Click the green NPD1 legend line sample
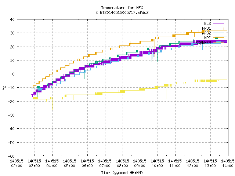This screenshot has width=235, height=176. (x=218, y=28)
